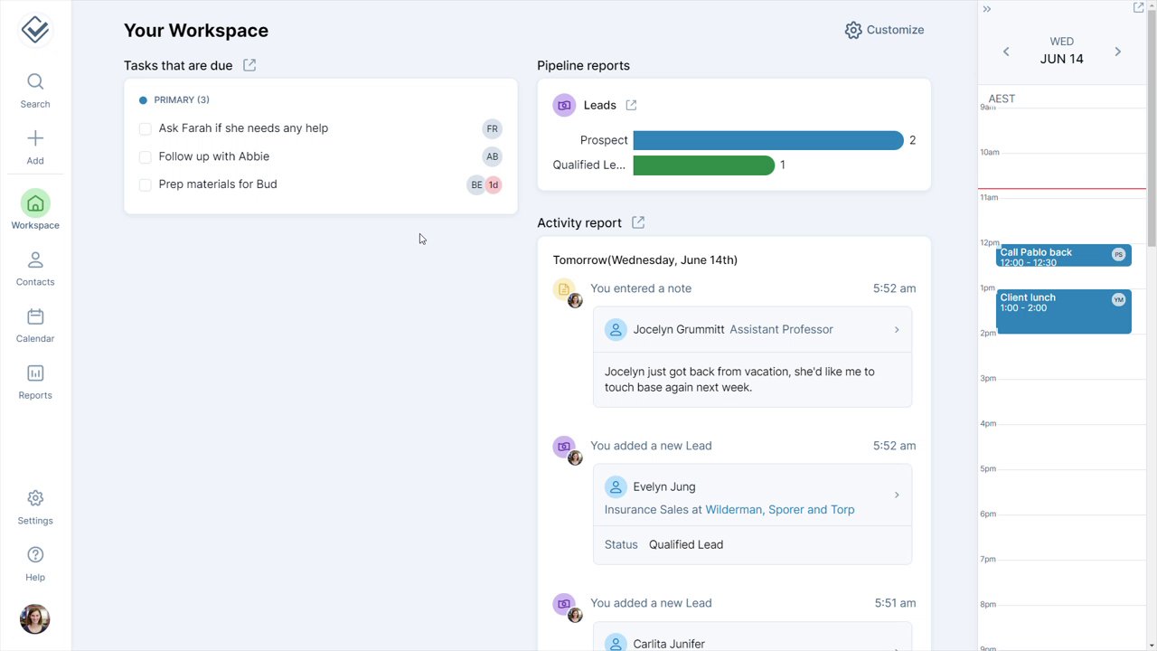Click the Add plus icon

(35, 138)
